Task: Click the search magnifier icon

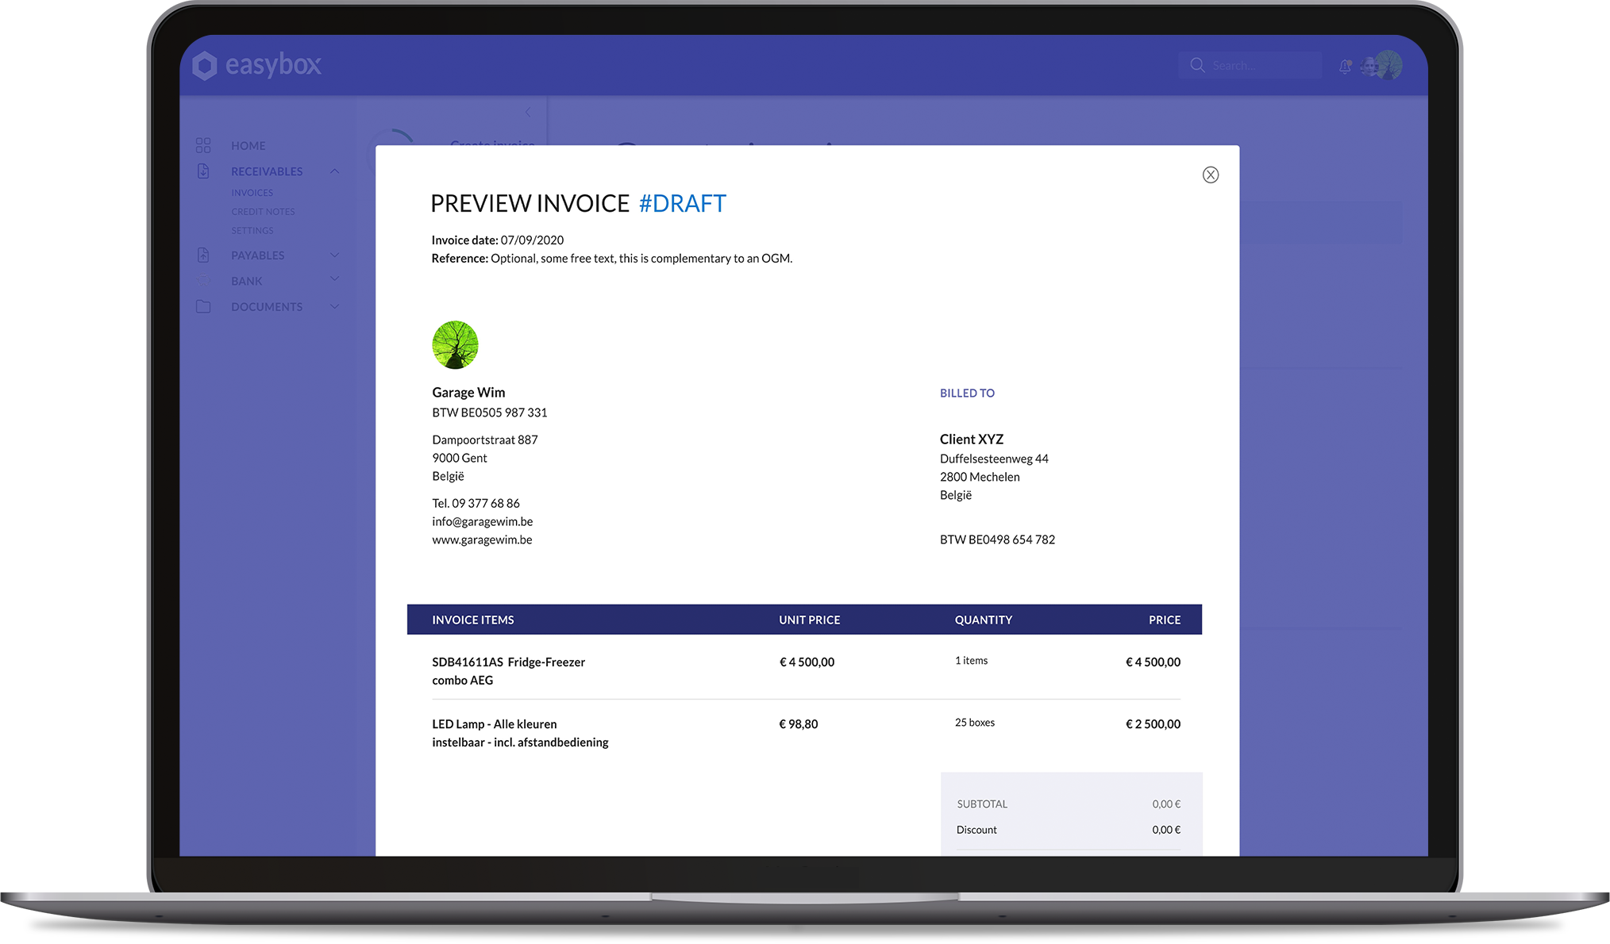Action: pyautogui.click(x=1196, y=65)
